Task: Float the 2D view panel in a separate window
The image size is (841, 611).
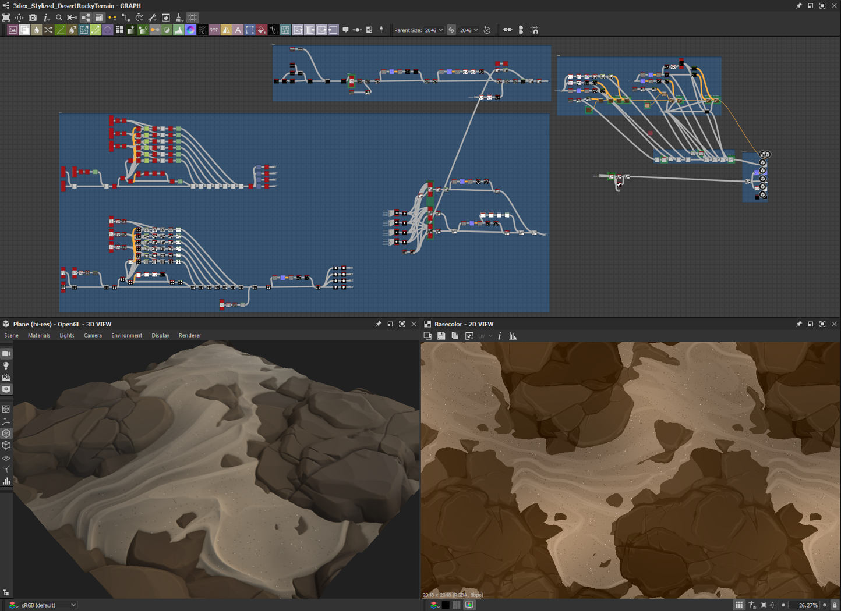Action: point(810,324)
